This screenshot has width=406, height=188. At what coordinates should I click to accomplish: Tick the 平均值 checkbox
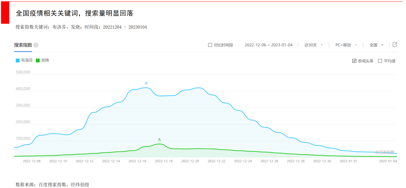(380, 61)
